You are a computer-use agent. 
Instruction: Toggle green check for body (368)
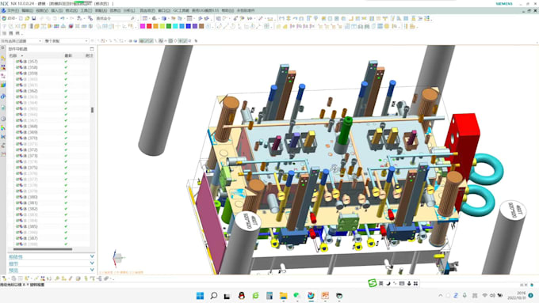point(66,127)
